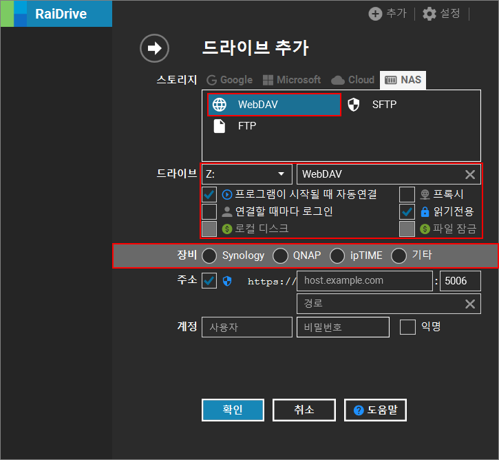Select the Synology device radio button
Screen dimensions: 499x460
209,255
